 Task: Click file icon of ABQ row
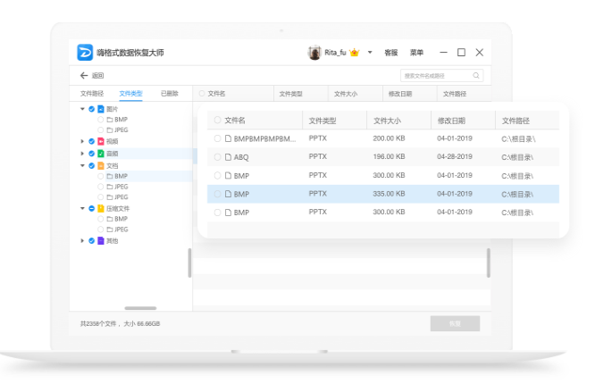click(229, 157)
